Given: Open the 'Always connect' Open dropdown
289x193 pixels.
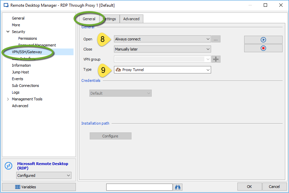Looking at the screenshot, I should [162, 39].
